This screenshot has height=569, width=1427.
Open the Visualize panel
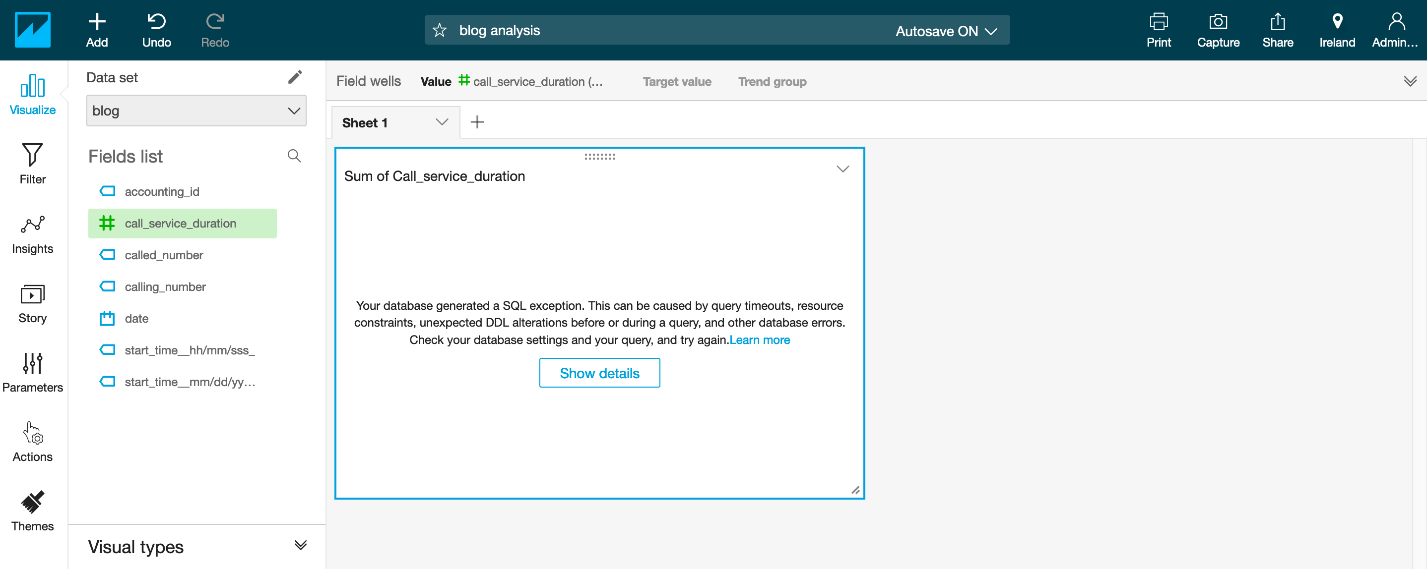(x=32, y=93)
